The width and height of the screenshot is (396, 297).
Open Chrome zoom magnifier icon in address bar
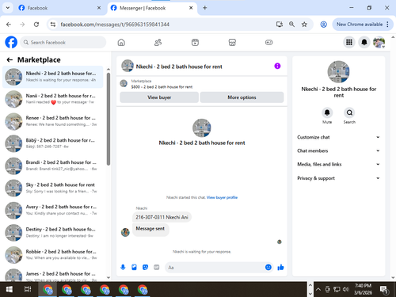[x=291, y=25]
